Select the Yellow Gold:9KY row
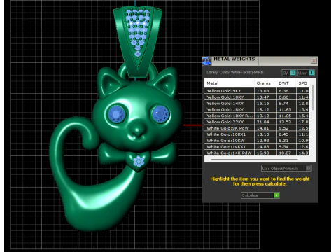Image resolution: width=336 pixels, height=252 pixels. 257,91
